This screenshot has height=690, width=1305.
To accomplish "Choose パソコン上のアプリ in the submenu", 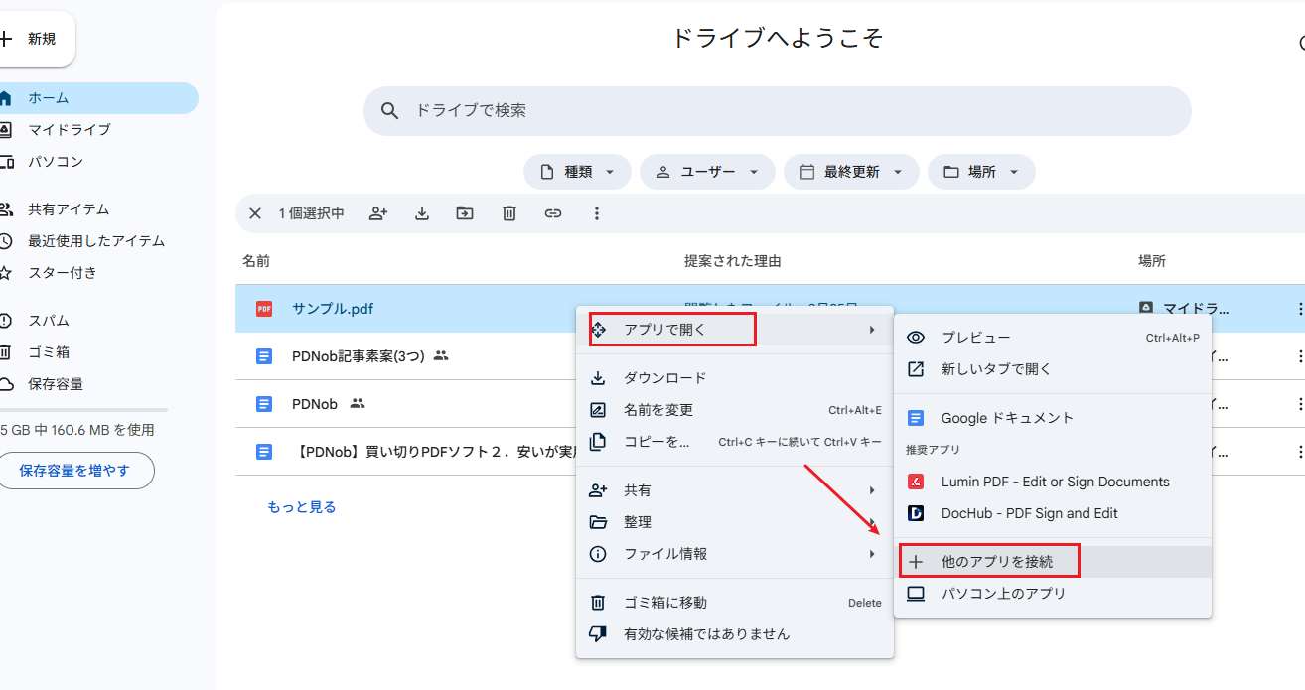I will point(1053,594).
